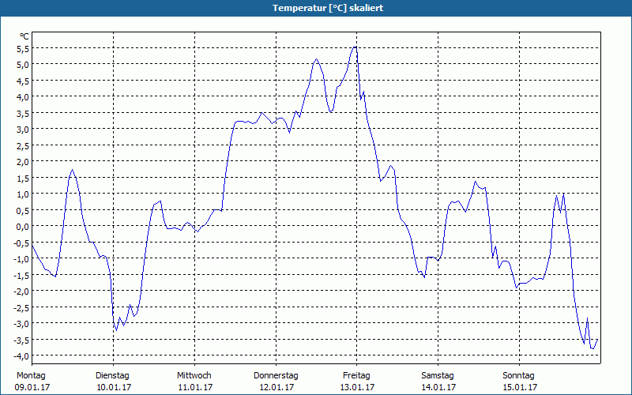Click the -1,0 y-axis label
The width and height of the screenshot is (632, 395).
click(x=22, y=259)
